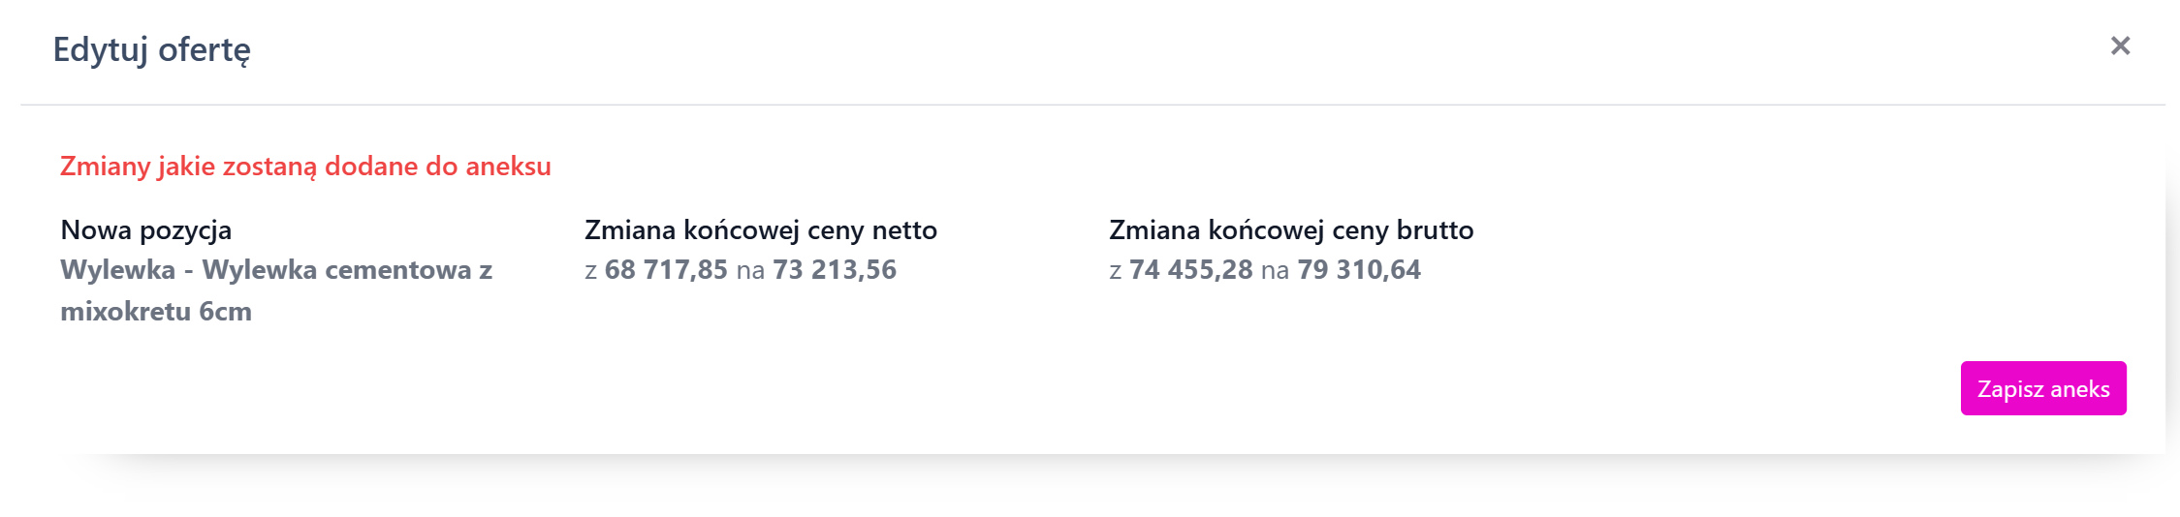Select the Wylewka cementowa position name
This screenshot has height=517, width=2180.
[276, 270]
